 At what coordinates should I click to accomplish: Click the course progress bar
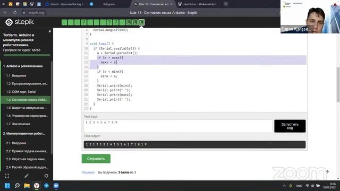point(27,55)
